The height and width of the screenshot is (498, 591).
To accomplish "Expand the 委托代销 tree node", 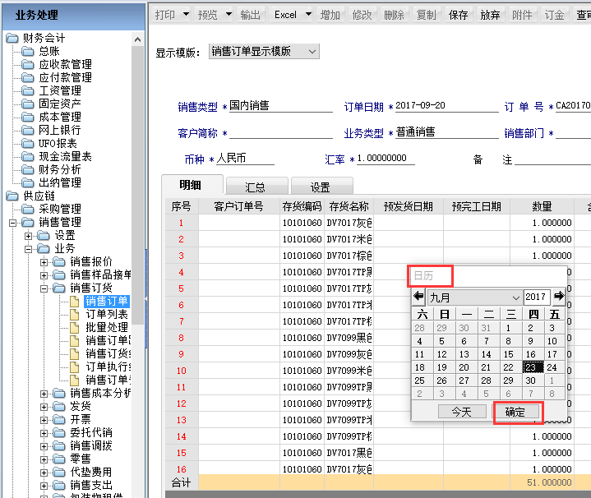I will 44,434.
